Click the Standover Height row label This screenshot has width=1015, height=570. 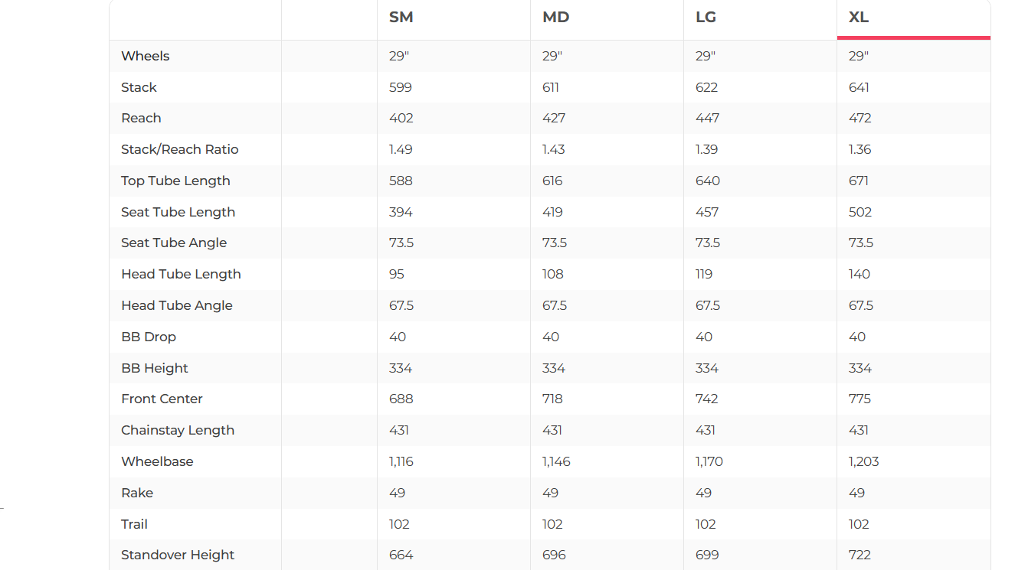(x=178, y=555)
